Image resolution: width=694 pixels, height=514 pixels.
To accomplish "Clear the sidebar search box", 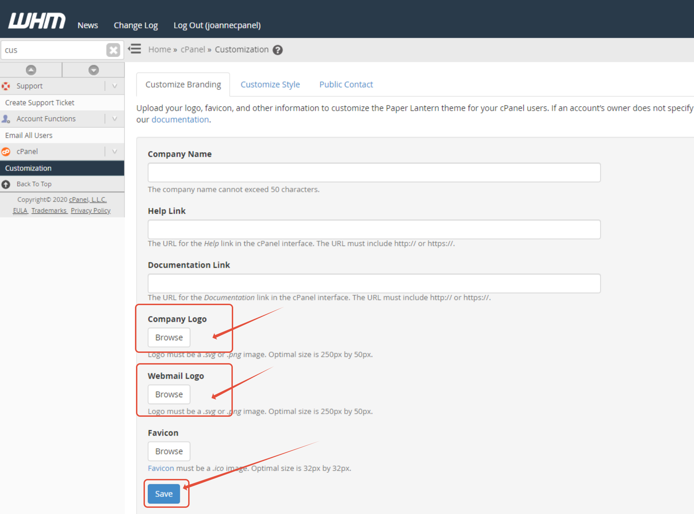I will click(x=113, y=50).
